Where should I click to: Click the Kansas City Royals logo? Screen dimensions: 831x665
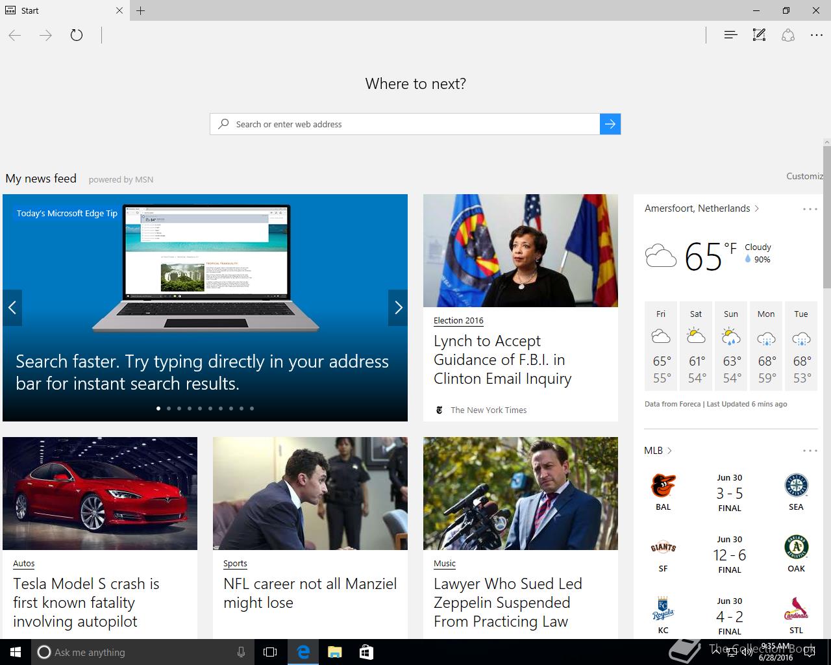(x=663, y=609)
